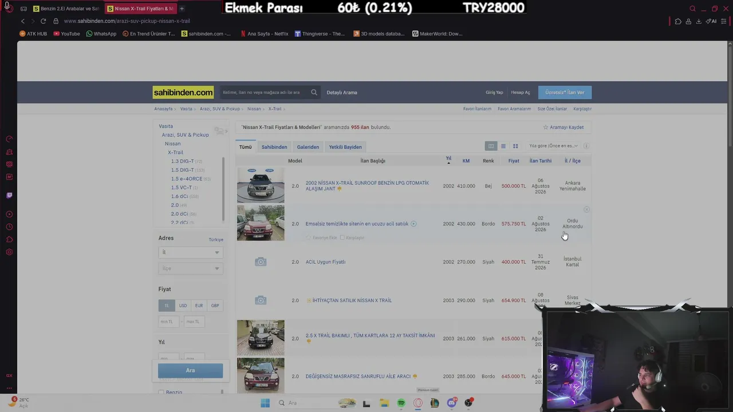
Task: Reload the page with the refresh icon
Action: tap(43, 21)
